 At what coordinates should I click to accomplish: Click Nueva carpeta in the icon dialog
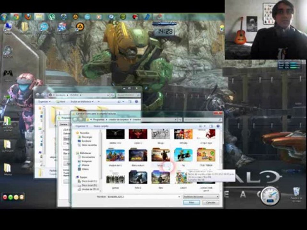click(101, 126)
